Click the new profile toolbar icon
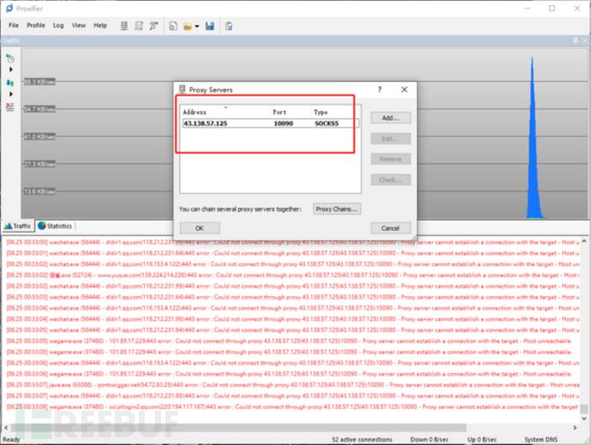The width and height of the screenshot is (591, 445). tap(173, 26)
